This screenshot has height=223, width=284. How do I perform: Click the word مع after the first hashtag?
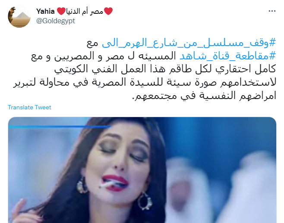(x=92, y=43)
